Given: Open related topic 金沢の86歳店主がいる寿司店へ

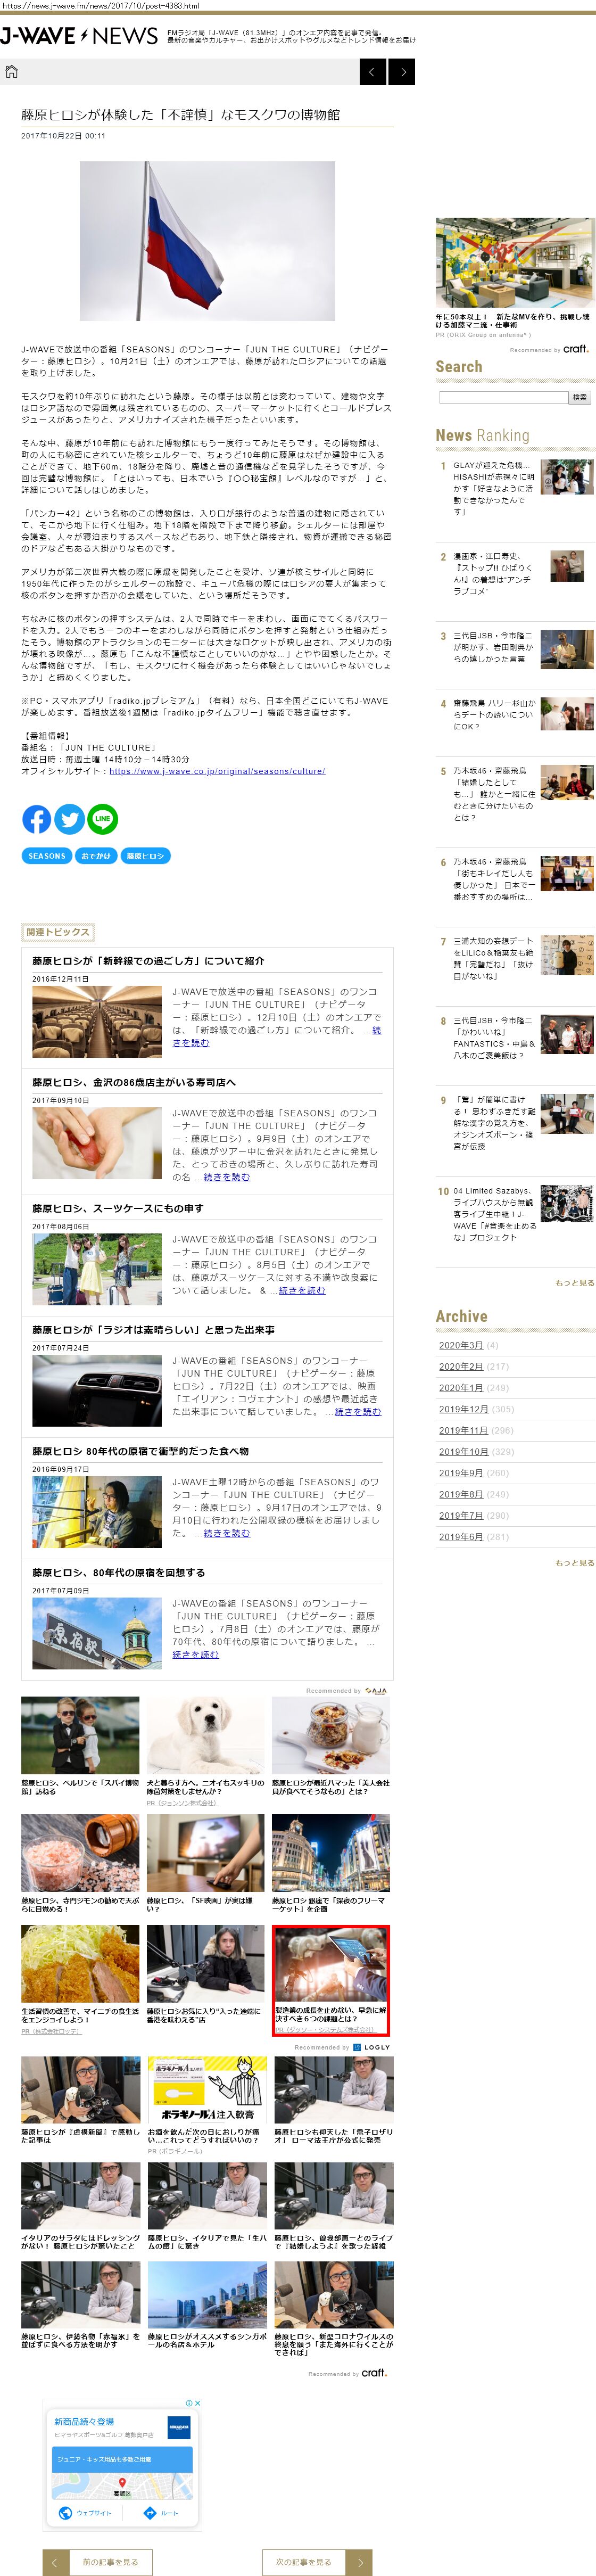Looking at the screenshot, I should [134, 1082].
